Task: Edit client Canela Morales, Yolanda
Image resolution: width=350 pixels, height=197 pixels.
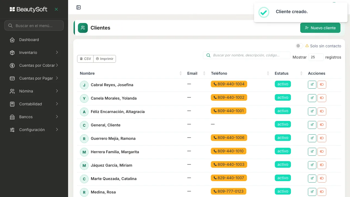Action: (x=312, y=98)
